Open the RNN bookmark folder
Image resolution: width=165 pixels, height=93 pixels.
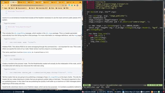tap(66, 8)
